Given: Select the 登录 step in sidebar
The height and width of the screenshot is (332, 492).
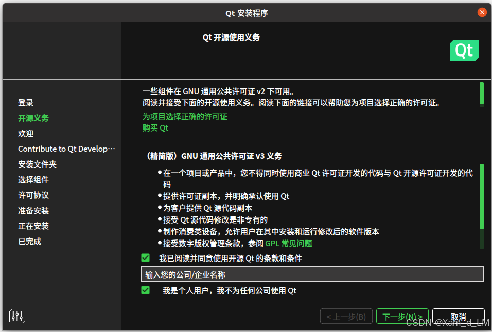Looking at the screenshot, I should coord(26,103).
